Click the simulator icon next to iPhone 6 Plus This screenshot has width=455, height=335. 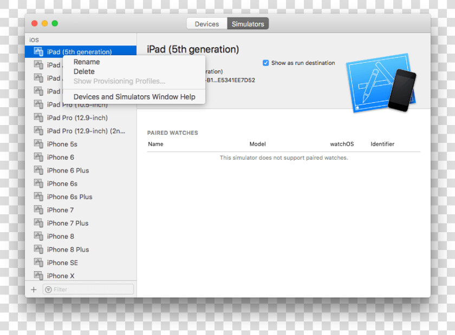pyautogui.click(x=38, y=170)
